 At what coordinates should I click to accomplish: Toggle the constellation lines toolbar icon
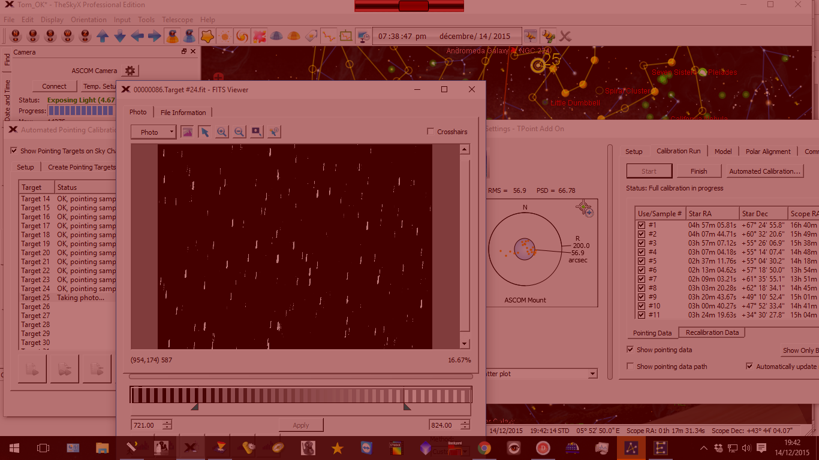pos(329,37)
